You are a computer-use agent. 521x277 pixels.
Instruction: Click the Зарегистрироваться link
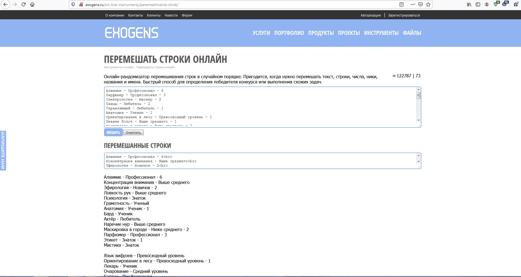click(404, 15)
